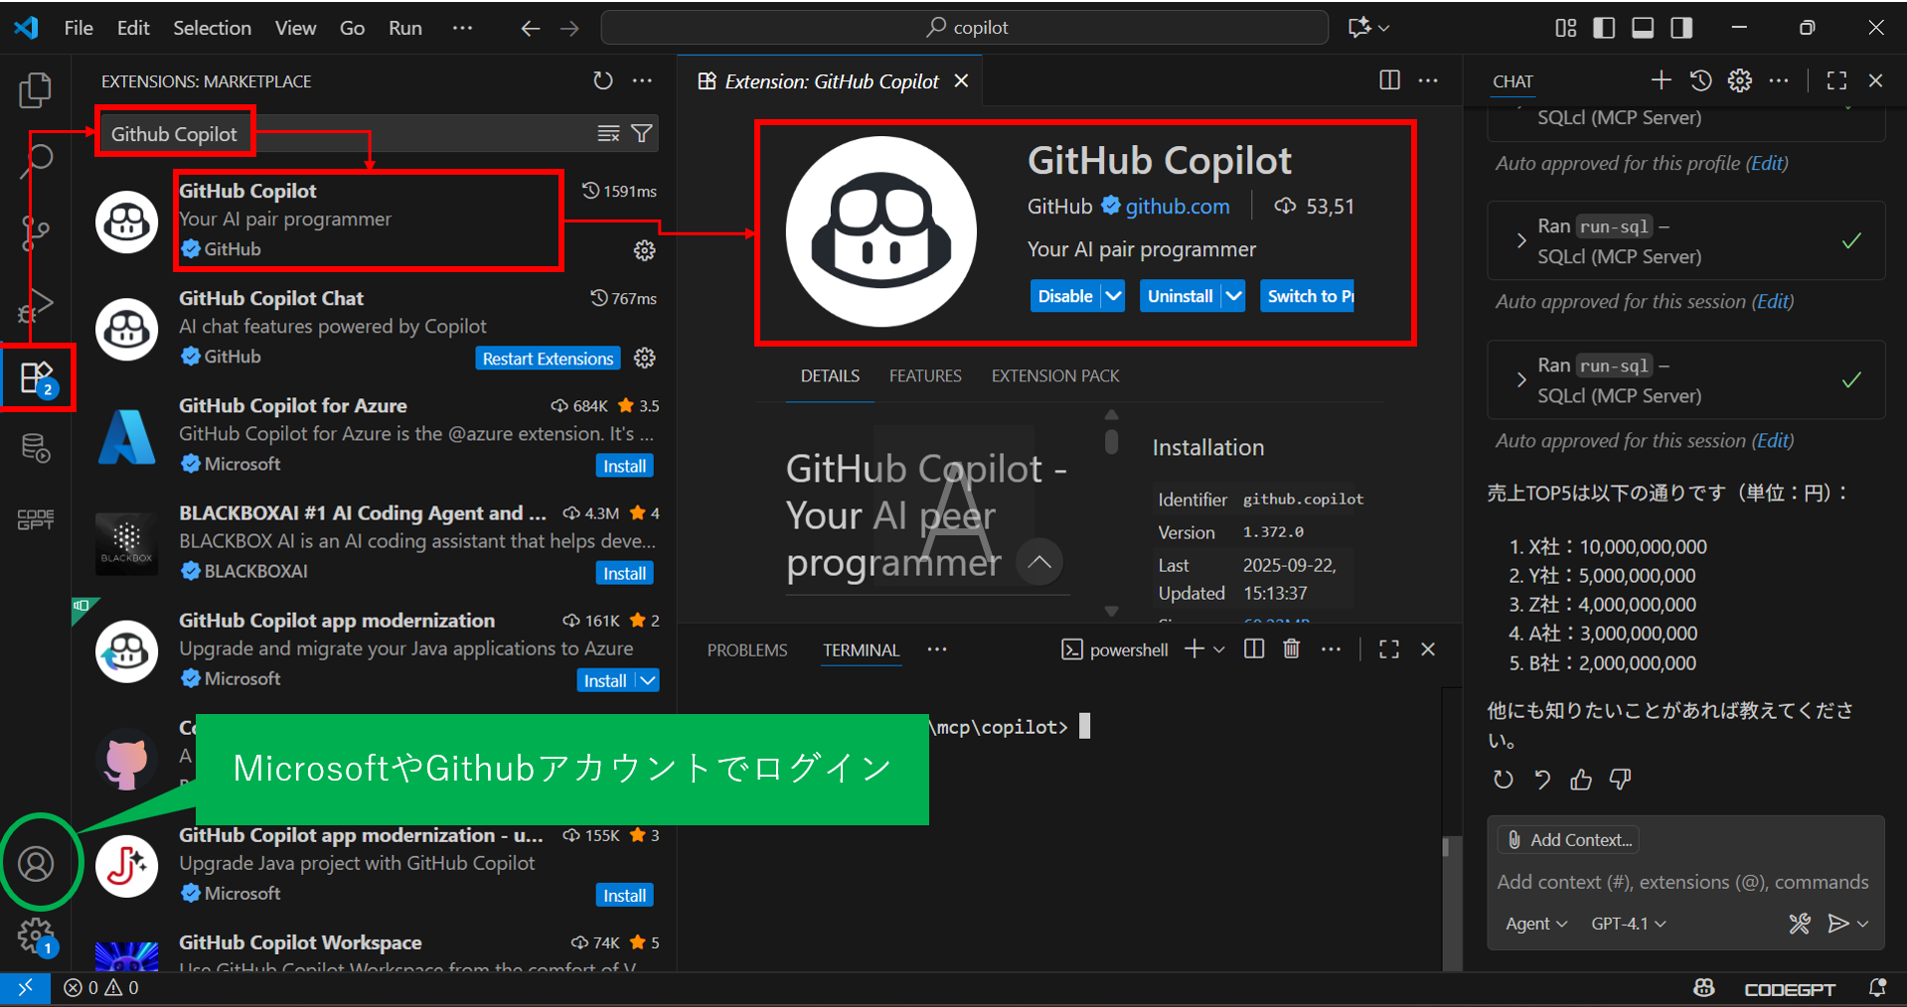
Task: Click Add Context button in chat
Action: pyautogui.click(x=1569, y=840)
